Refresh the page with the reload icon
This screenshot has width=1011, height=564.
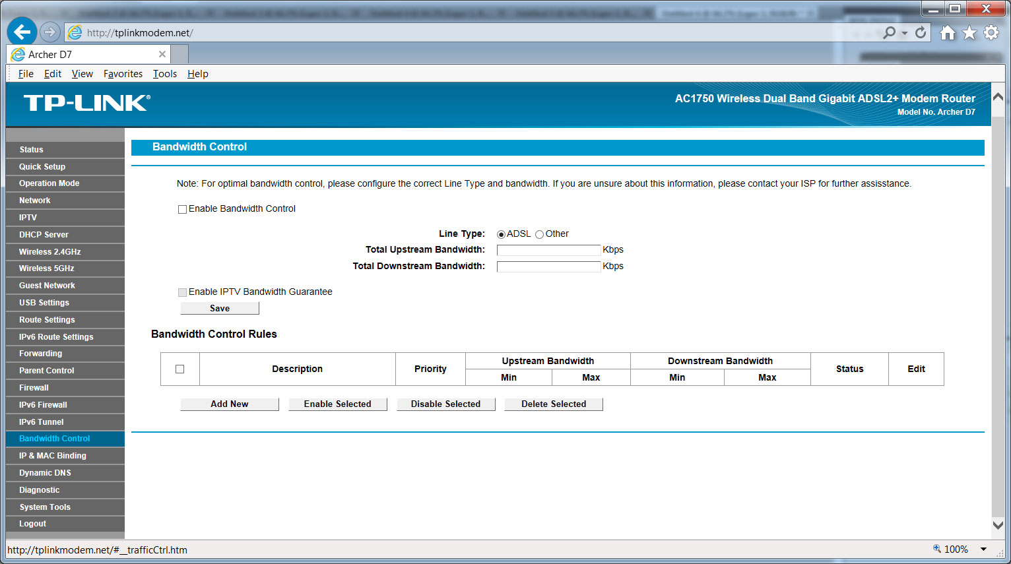click(921, 32)
